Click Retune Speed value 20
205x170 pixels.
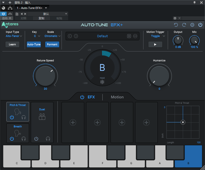45,89
